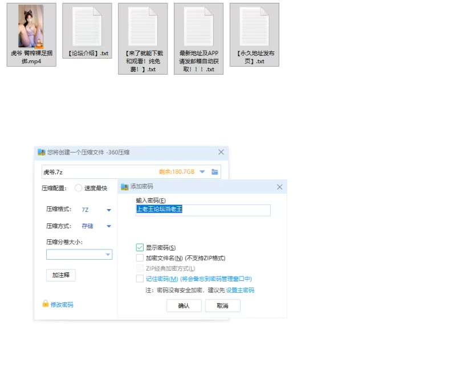Image resolution: width=456 pixels, height=372 pixels.
Task: Click the 输入密码 text field
Action: click(x=203, y=210)
